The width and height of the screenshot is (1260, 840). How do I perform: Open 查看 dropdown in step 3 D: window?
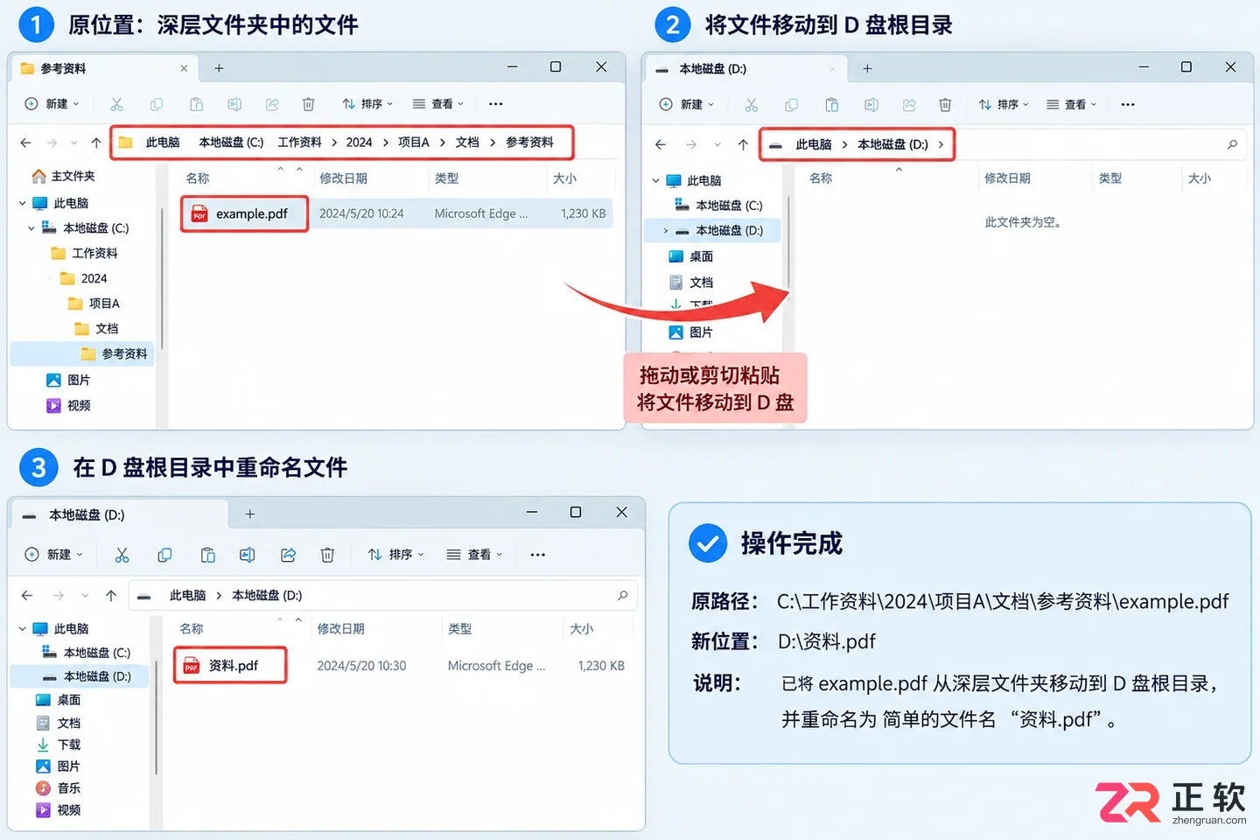[x=475, y=555]
